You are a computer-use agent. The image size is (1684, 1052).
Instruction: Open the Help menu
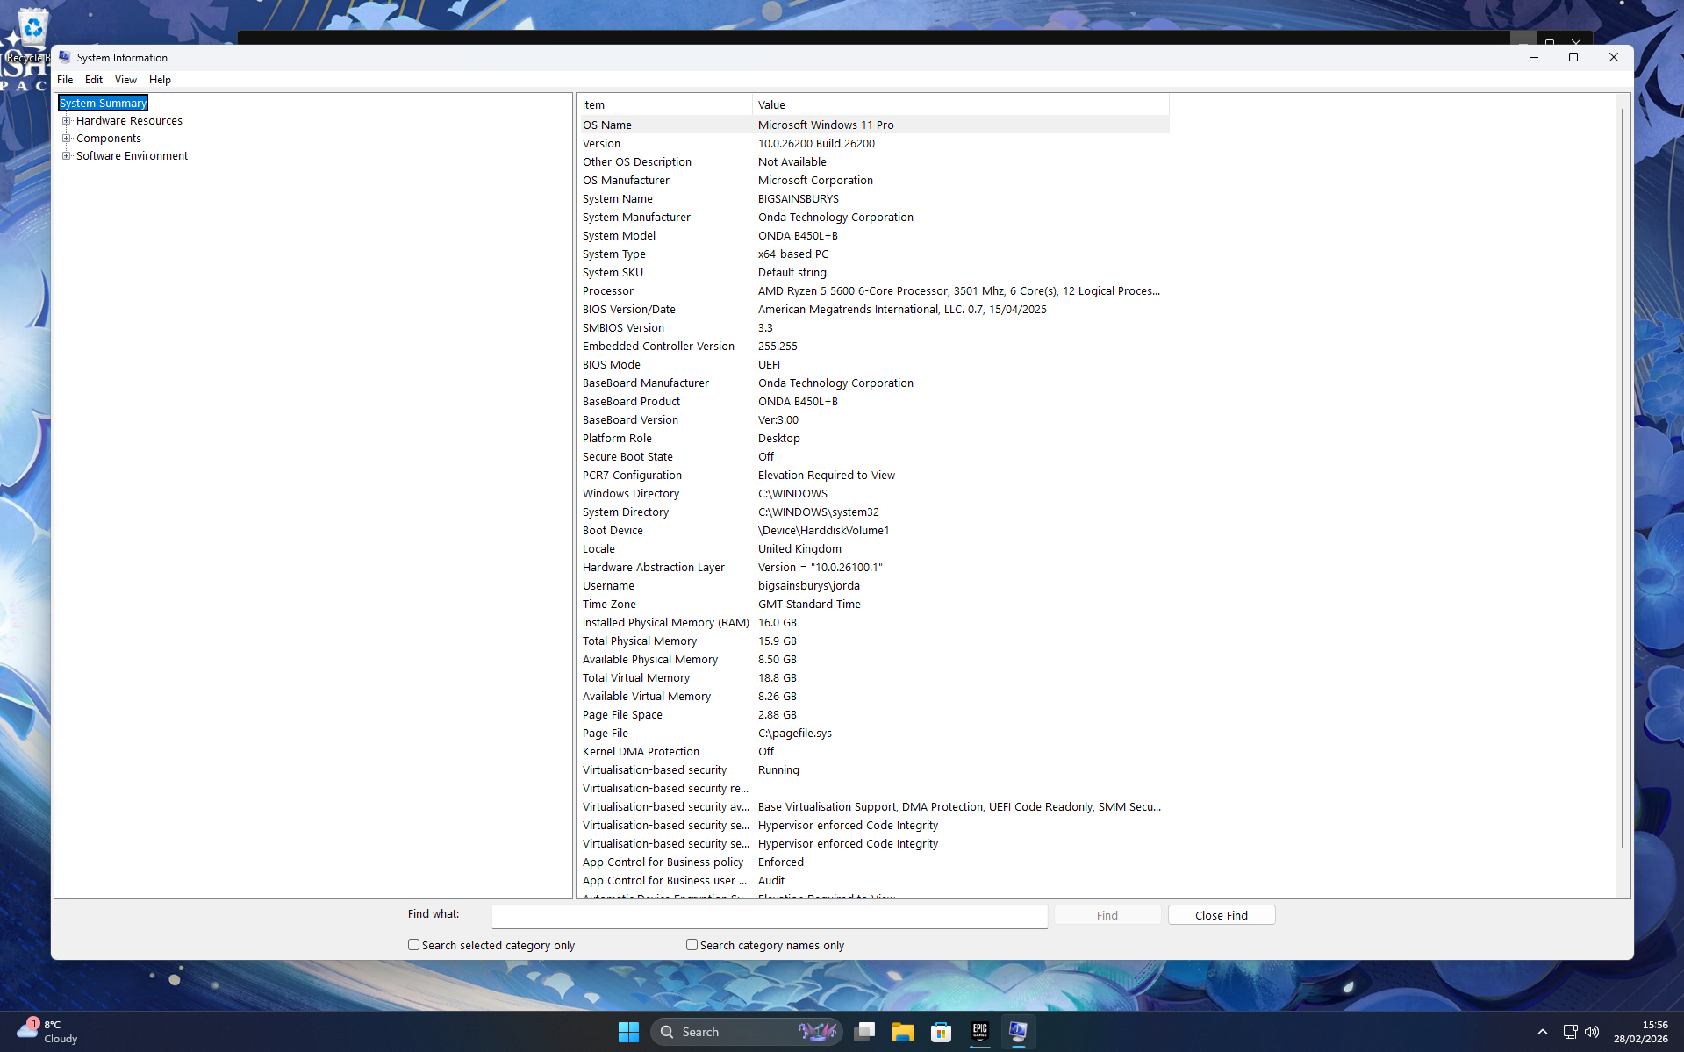coord(160,80)
